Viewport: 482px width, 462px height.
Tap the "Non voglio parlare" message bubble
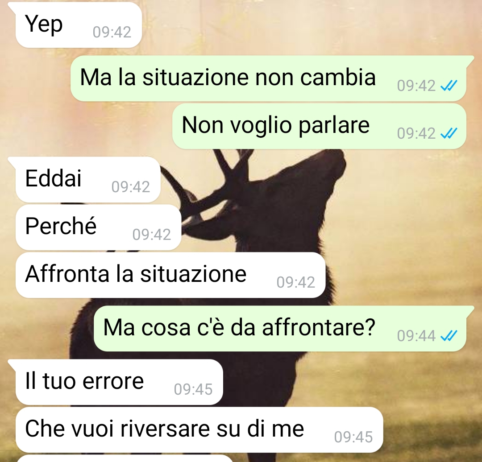319,126
